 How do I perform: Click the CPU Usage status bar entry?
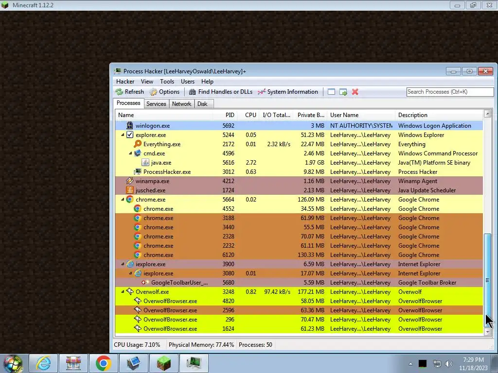(137, 345)
